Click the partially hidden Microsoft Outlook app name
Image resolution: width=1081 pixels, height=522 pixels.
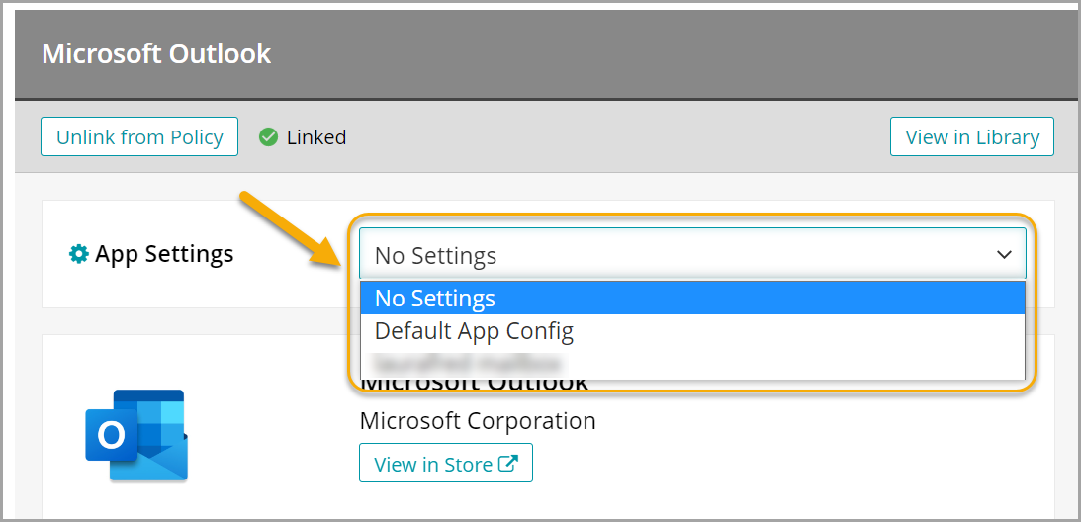(475, 385)
